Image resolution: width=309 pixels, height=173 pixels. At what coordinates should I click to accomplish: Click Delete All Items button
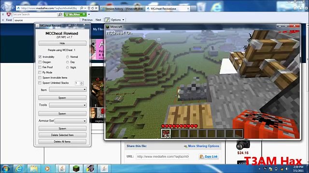[62, 142]
